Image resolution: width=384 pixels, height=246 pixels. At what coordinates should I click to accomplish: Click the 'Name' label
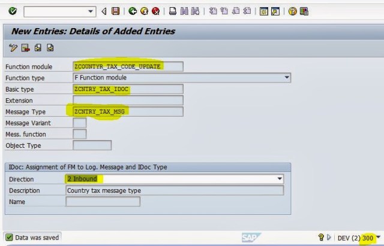pos(17,202)
